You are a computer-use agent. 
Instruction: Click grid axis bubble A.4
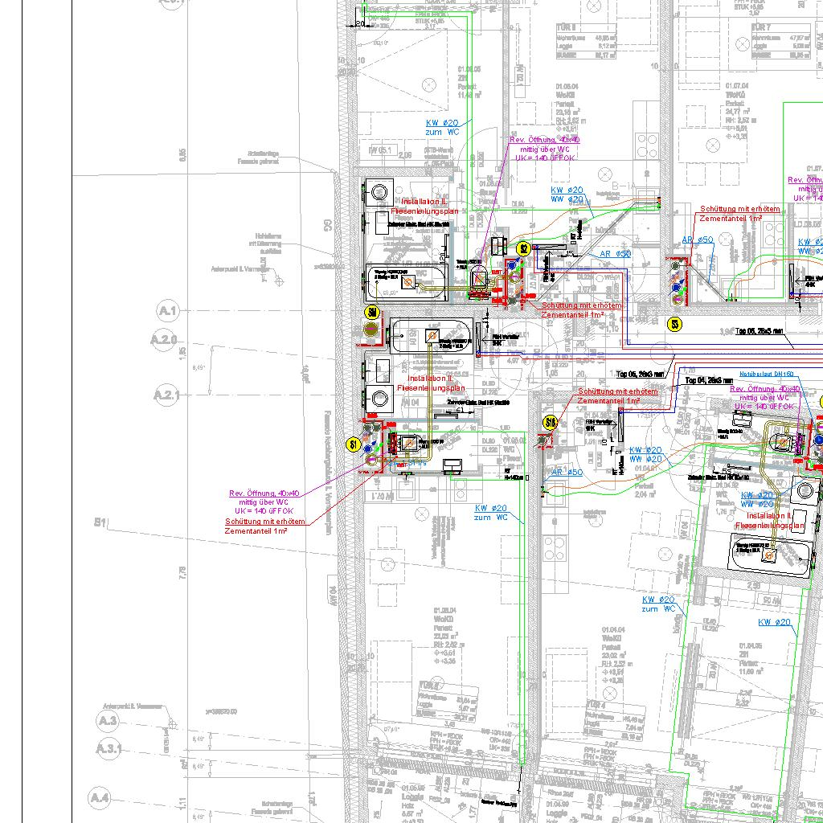(100, 798)
